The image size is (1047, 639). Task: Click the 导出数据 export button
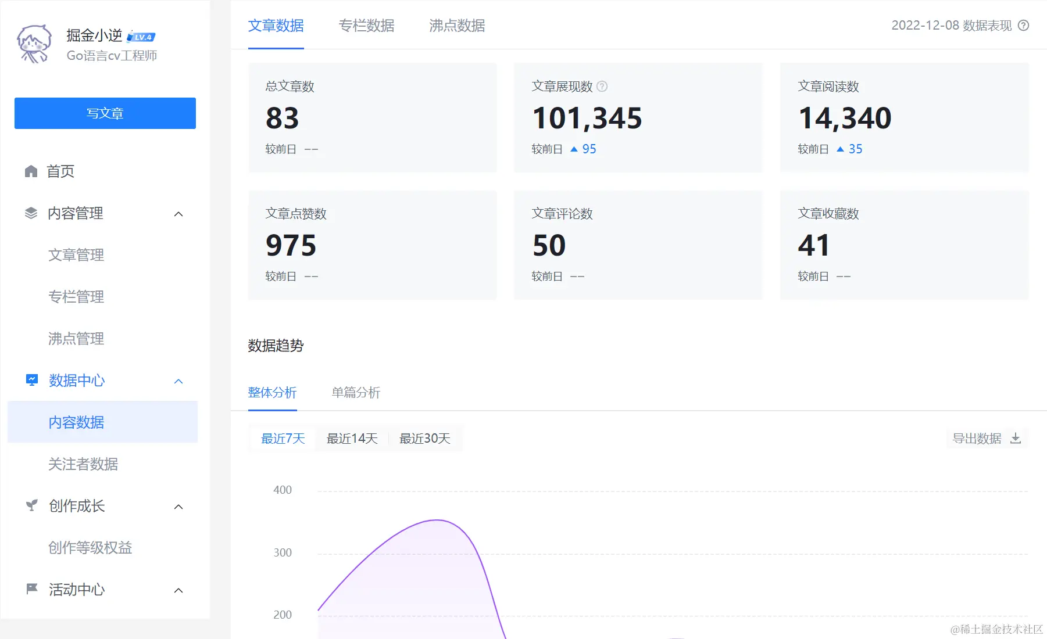click(x=987, y=439)
